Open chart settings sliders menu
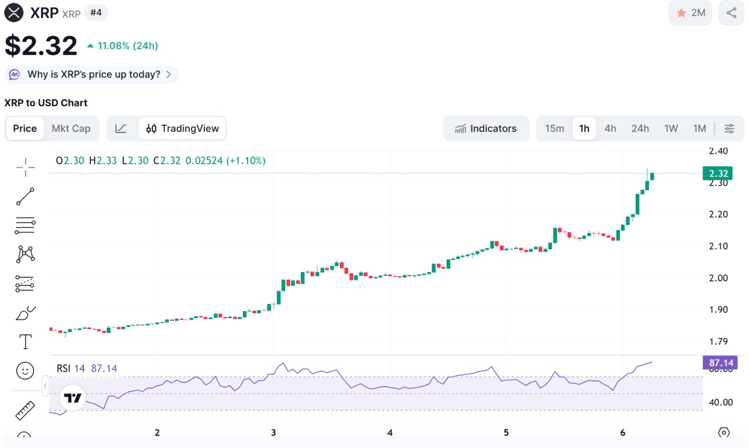This screenshot has width=749, height=448. coord(729,129)
